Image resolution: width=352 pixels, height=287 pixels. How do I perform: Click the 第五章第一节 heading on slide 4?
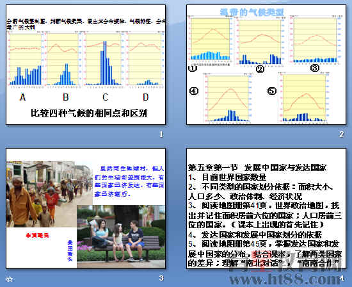pos(213,167)
